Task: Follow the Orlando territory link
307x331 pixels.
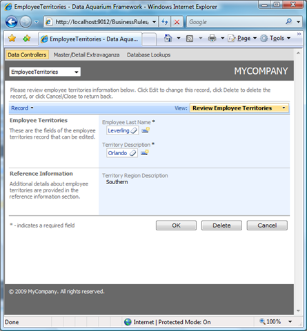Action: (x=117, y=153)
